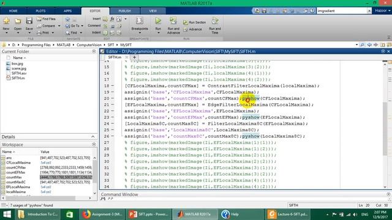Open the Workspace panel actions menu
This screenshot has width=392, height=220.
pyautogui.click(x=94, y=144)
